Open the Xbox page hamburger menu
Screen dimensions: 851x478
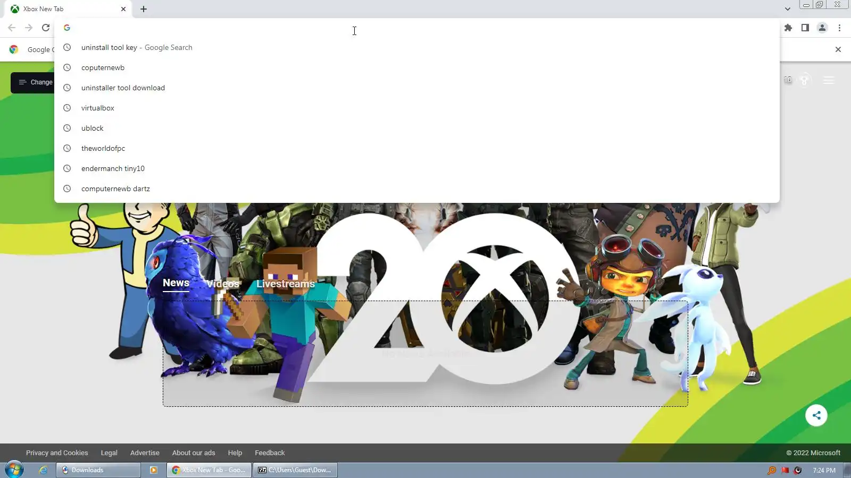[829, 80]
